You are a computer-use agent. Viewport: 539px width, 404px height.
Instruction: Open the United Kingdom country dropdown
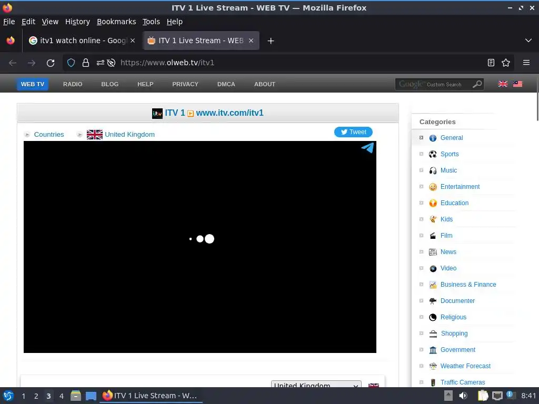click(x=316, y=384)
